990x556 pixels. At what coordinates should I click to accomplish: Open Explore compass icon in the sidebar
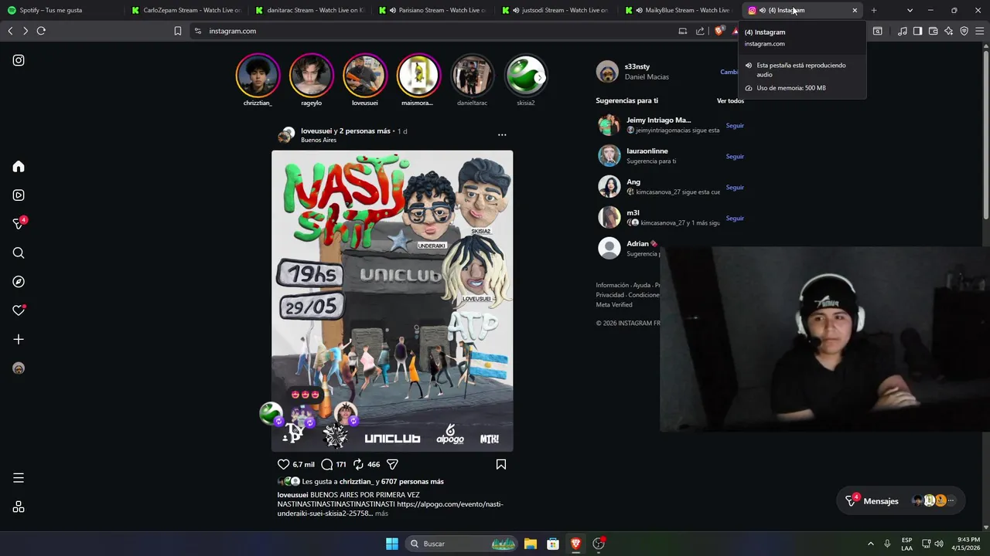click(19, 282)
